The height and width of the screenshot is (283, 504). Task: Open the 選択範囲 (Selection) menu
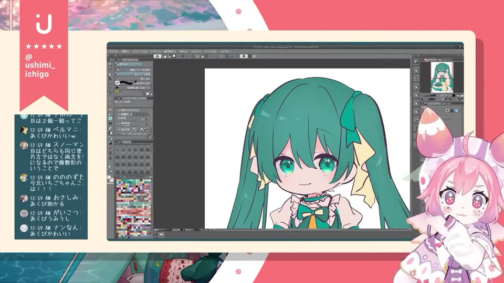point(170,52)
